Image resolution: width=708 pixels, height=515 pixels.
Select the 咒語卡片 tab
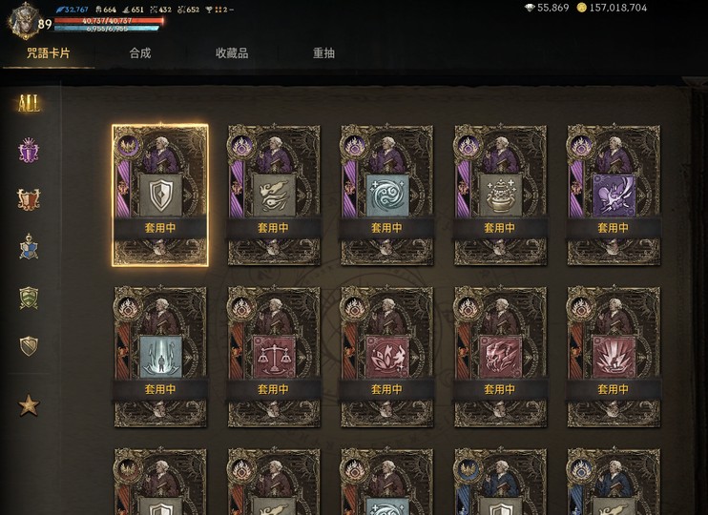49,53
